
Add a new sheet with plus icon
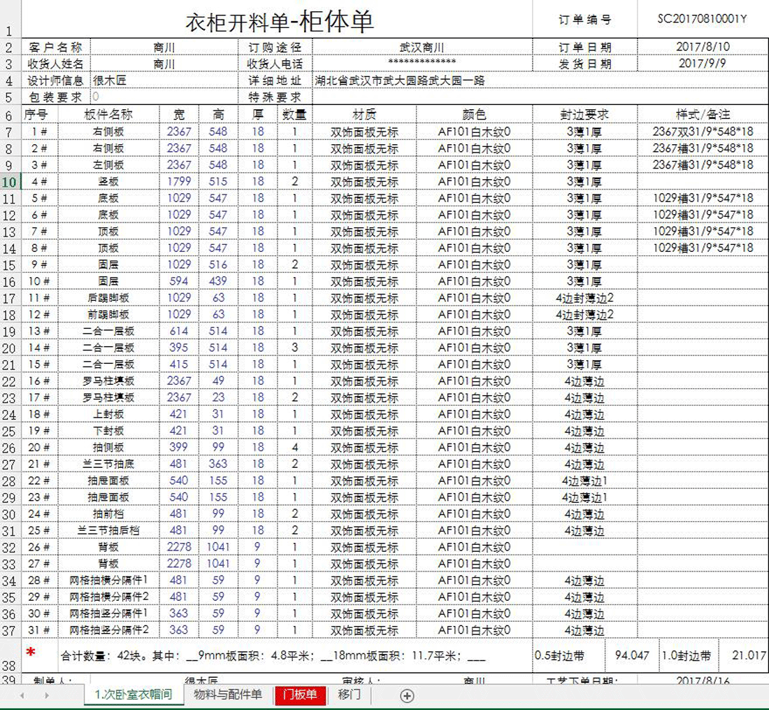tap(408, 695)
